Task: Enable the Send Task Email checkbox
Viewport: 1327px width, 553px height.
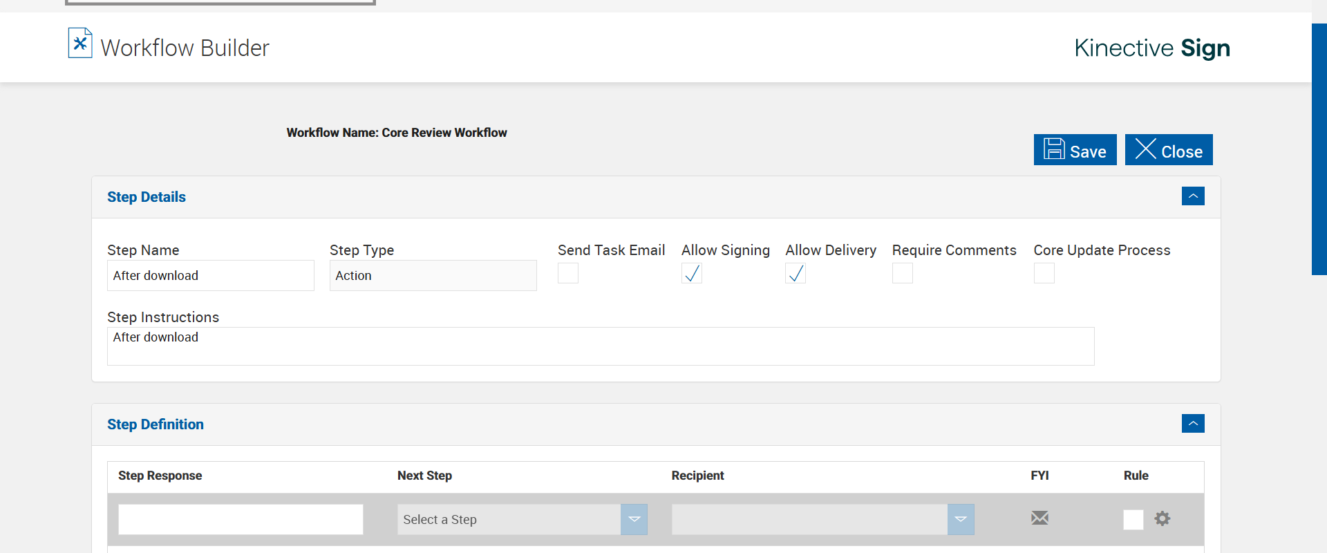Action: click(x=568, y=274)
